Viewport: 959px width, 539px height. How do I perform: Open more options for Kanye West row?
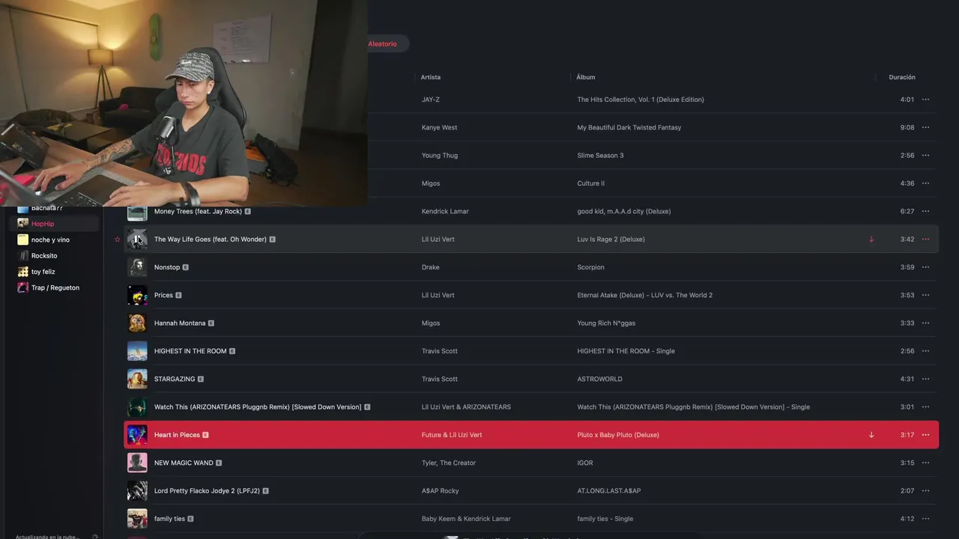[925, 127]
